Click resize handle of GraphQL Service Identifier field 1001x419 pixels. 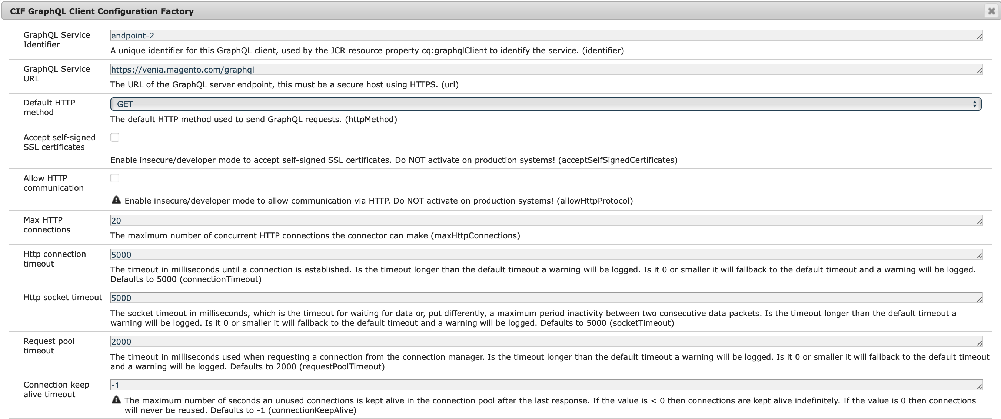[x=979, y=37]
